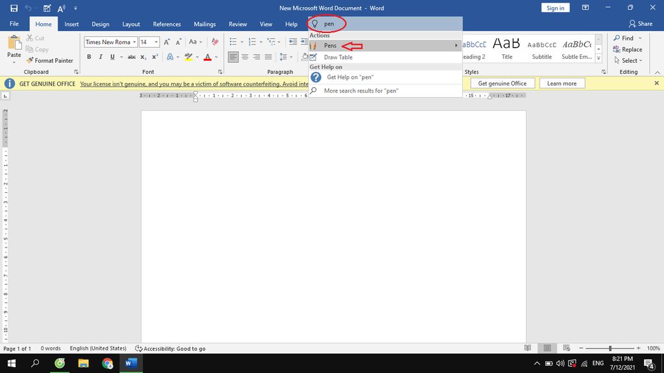
Task: Switch to Web Layout view
Action: coord(567,348)
